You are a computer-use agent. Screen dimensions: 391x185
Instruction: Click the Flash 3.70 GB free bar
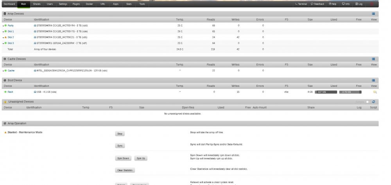(350, 92)
